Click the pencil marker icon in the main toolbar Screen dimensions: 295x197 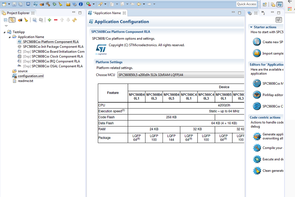pos(101,4)
